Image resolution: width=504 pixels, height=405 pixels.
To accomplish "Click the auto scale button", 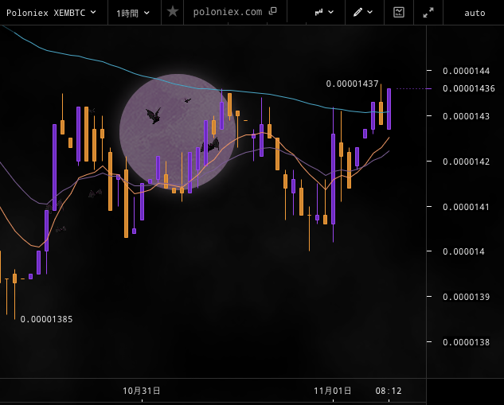I will pos(475,14).
